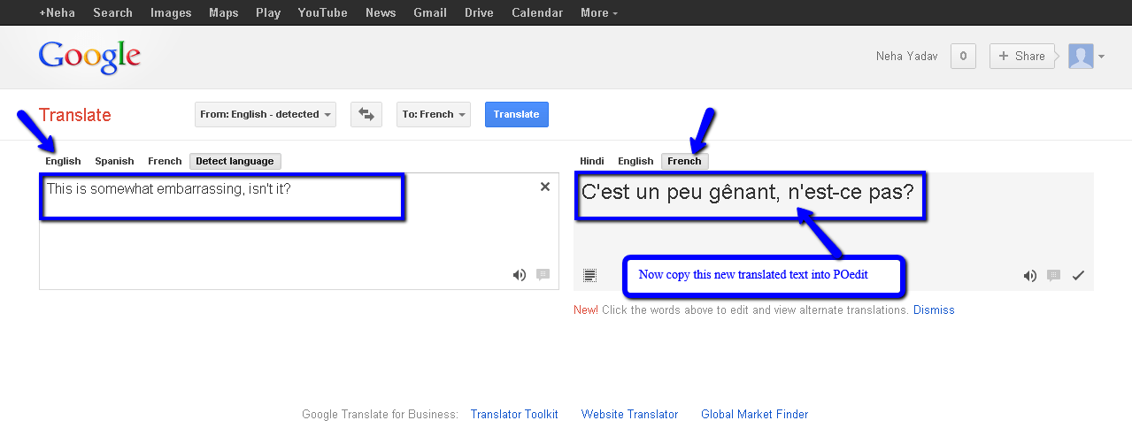Swap source and target languages

coord(366,114)
